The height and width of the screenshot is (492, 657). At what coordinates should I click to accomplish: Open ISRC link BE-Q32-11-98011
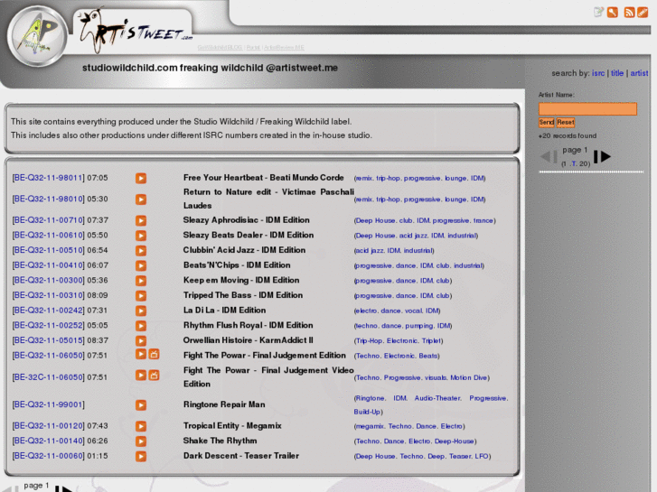pyautogui.click(x=48, y=178)
